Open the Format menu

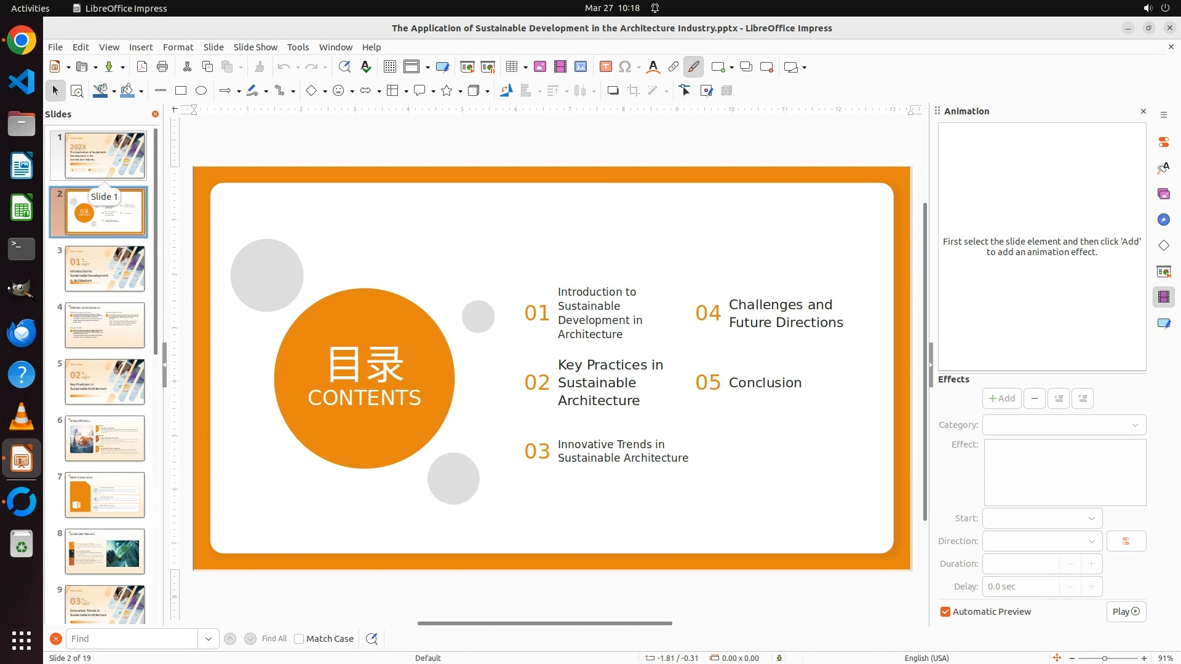(x=178, y=47)
